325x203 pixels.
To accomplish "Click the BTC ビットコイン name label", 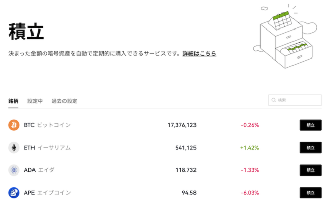I will (47, 125).
